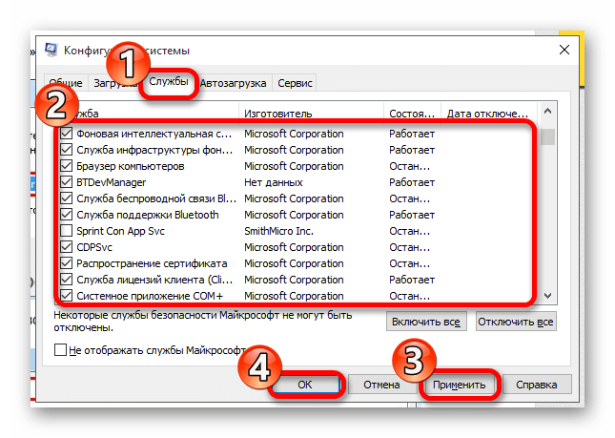The image size is (615, 438).
Task: Toggle Системное приложение COM+ checkbox
Action: click(67, 296)
